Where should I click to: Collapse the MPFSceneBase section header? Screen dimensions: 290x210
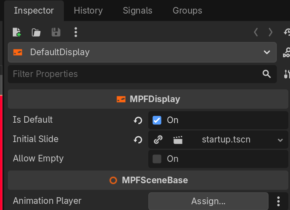point(148,180)
